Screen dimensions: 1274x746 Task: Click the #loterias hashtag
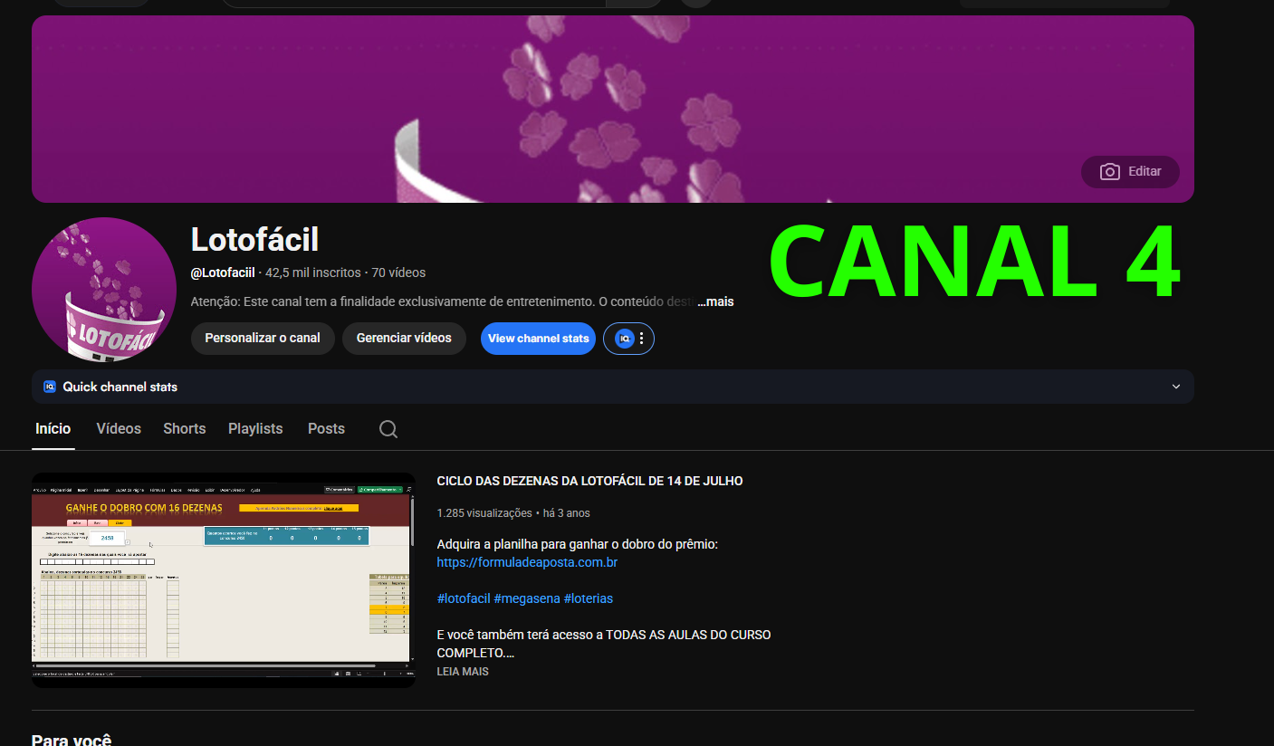pos(589,598)
